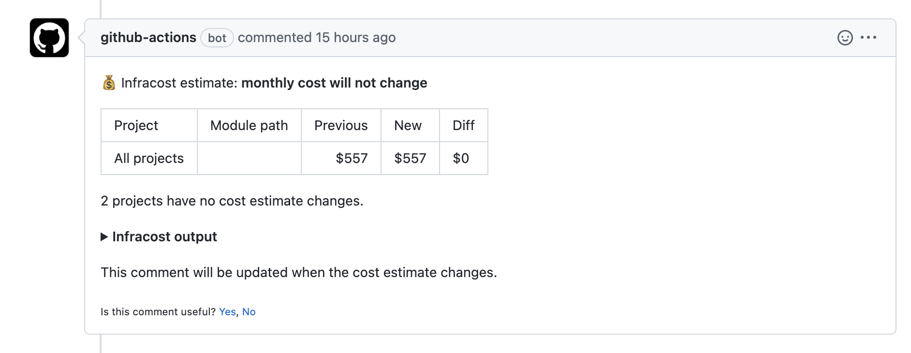Click the bot label badge

(x=217, y=38)
